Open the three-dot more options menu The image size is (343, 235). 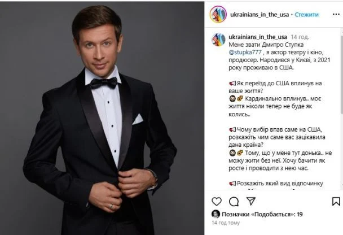(336, 14)
